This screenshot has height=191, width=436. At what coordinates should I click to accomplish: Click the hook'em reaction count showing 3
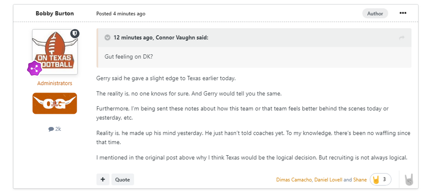click(380, 179)
